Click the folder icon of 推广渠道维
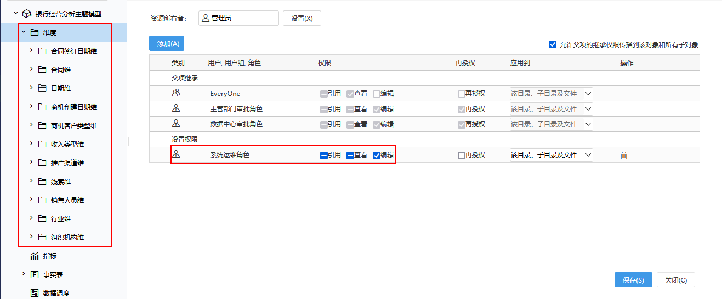This screenshot has width=722, height=299. pos(42,163)
